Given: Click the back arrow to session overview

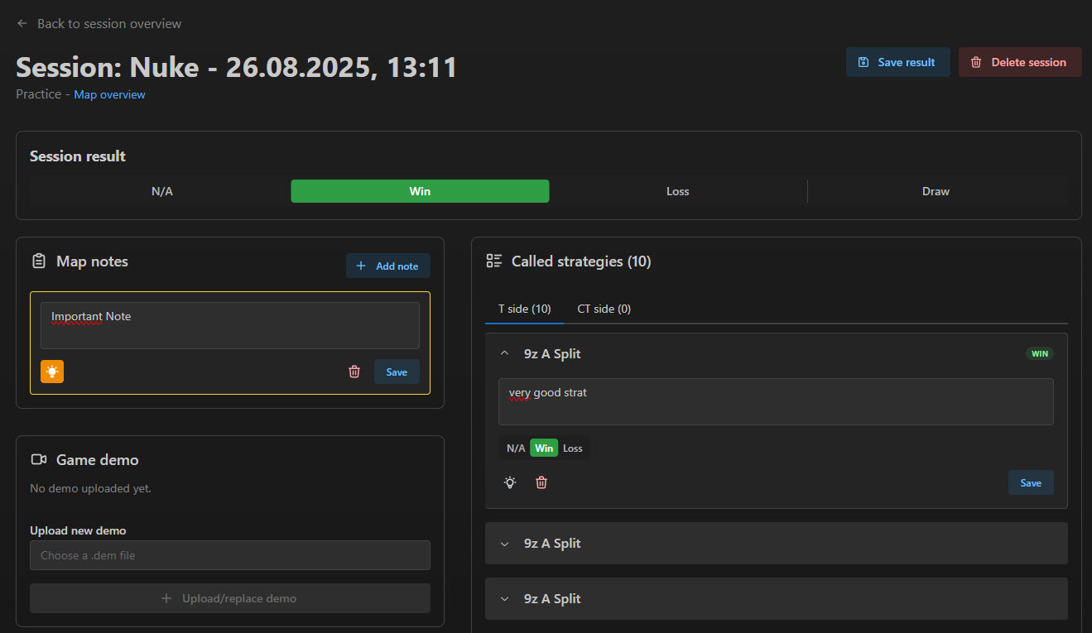Looking at the screenshot, I should 22,24.
